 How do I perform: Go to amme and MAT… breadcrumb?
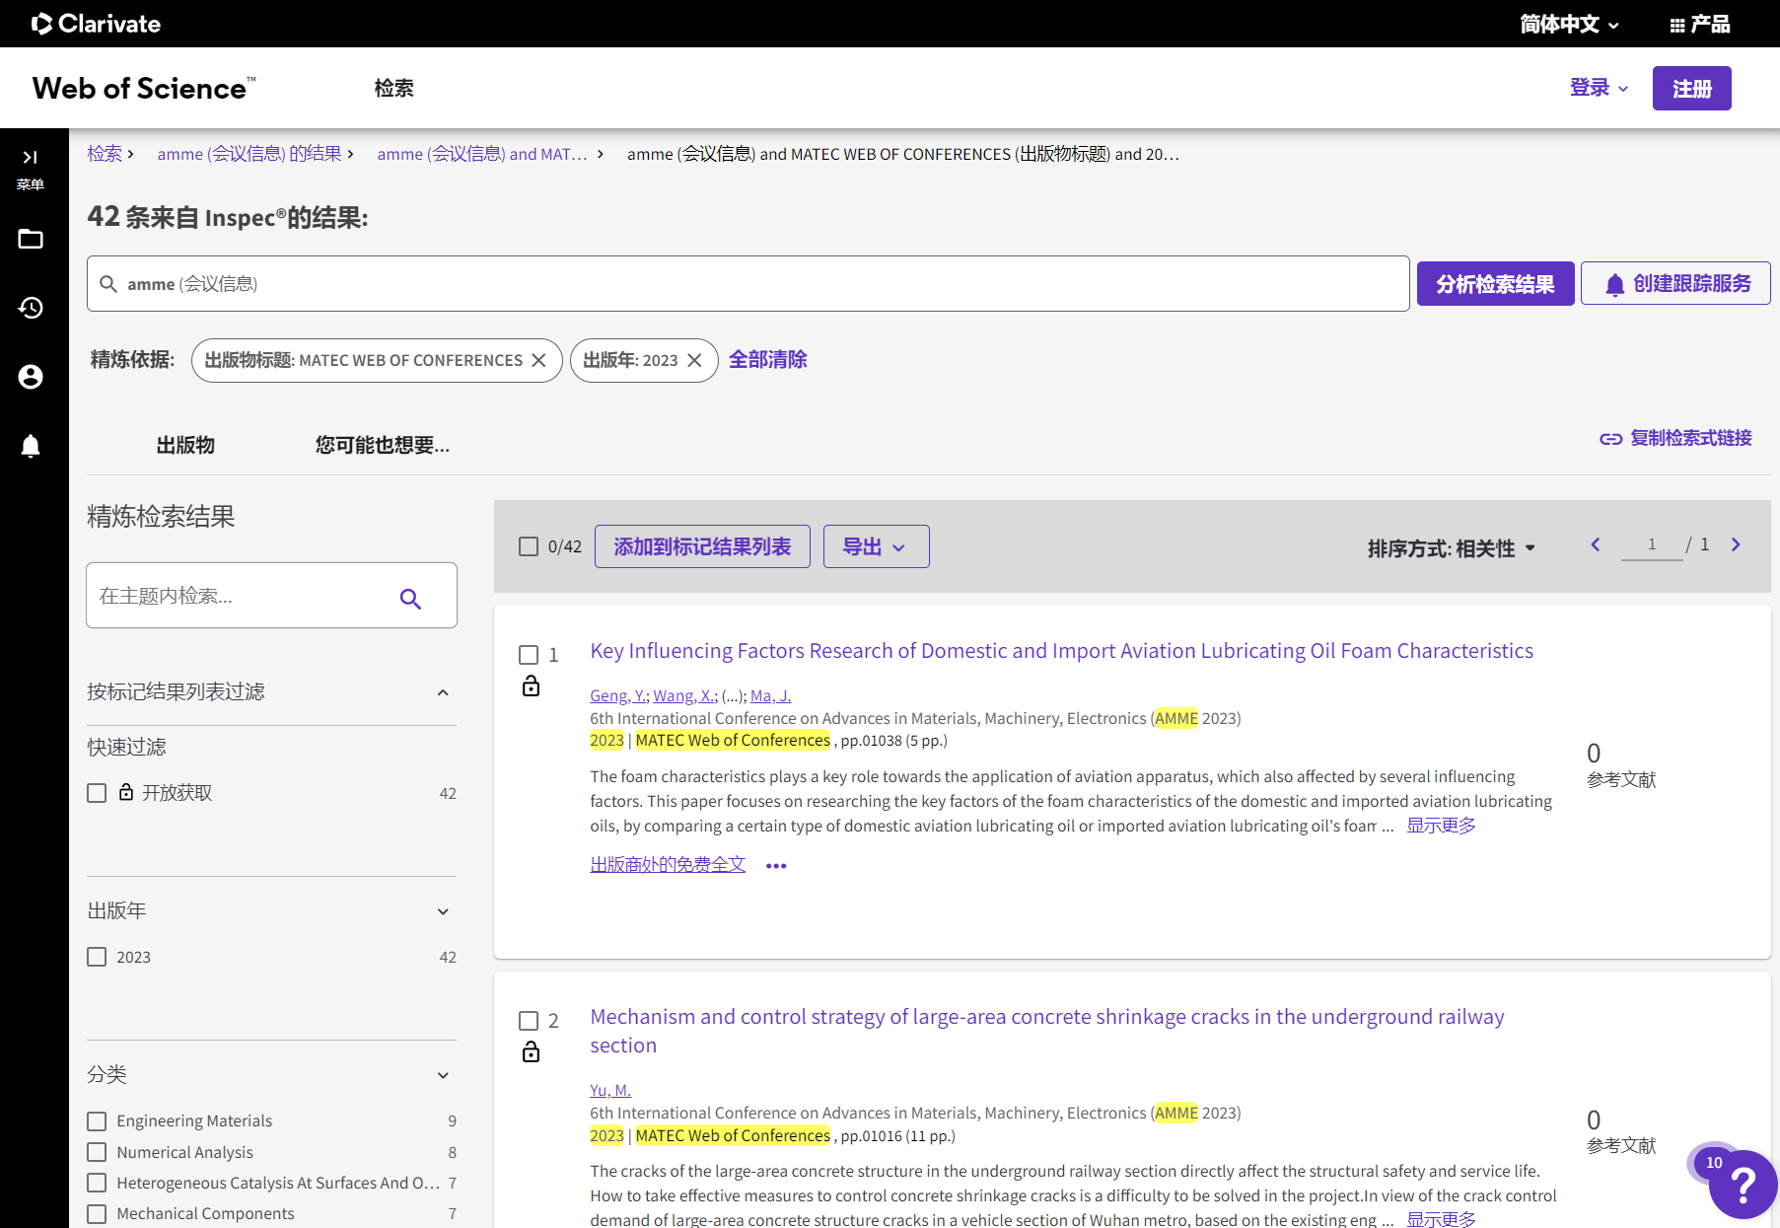(x=482, y=154)
